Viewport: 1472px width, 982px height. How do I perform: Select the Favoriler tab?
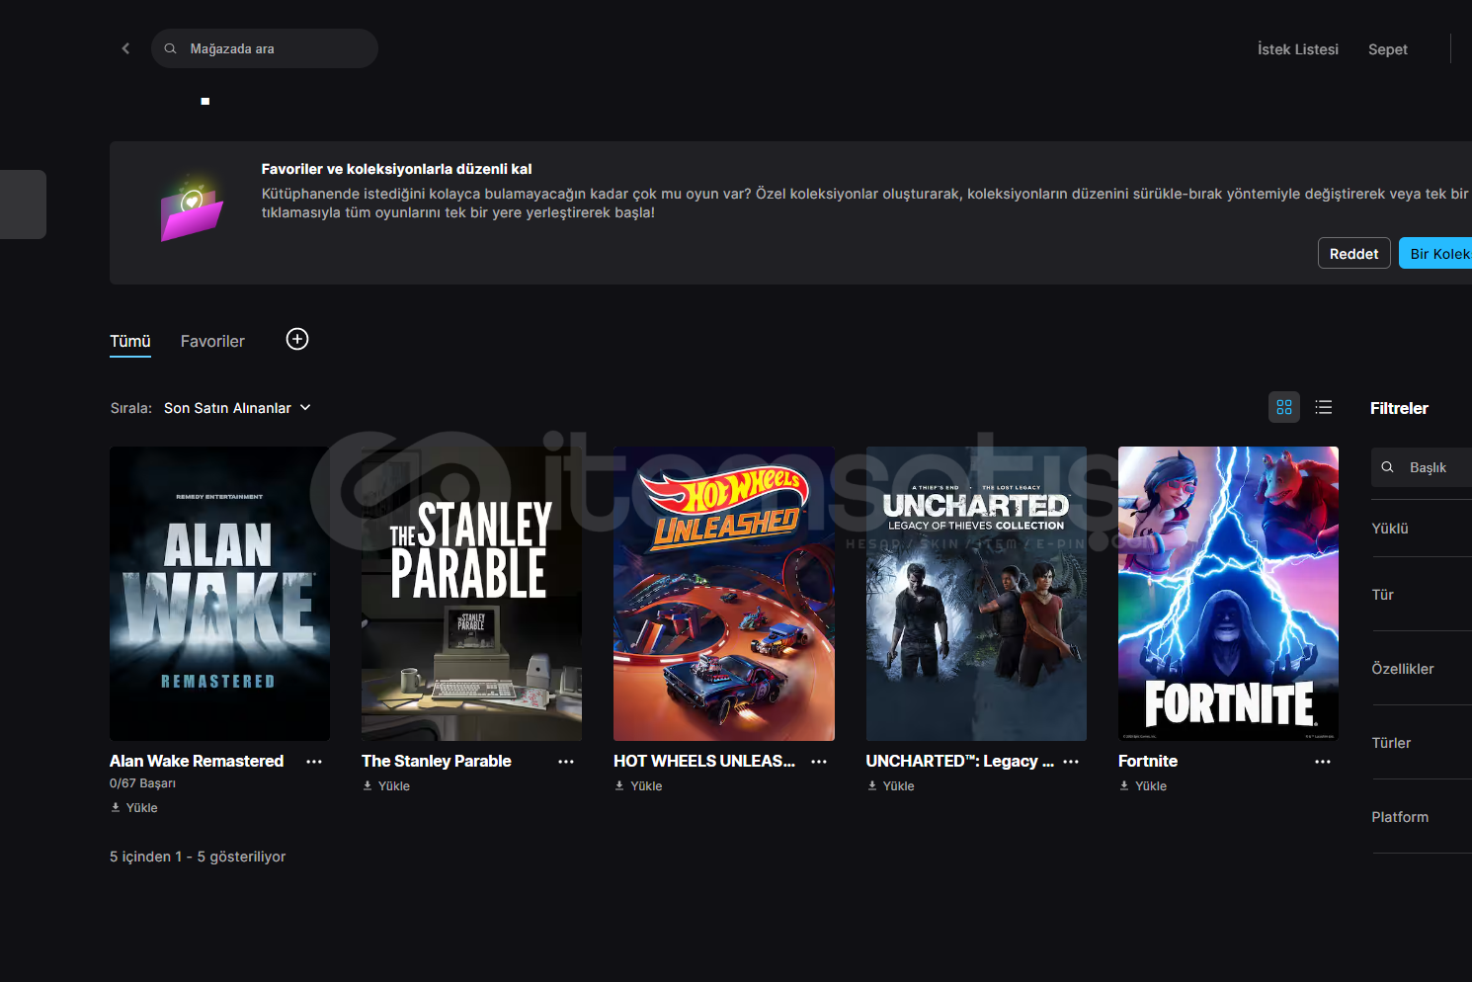tap(212, 341)
